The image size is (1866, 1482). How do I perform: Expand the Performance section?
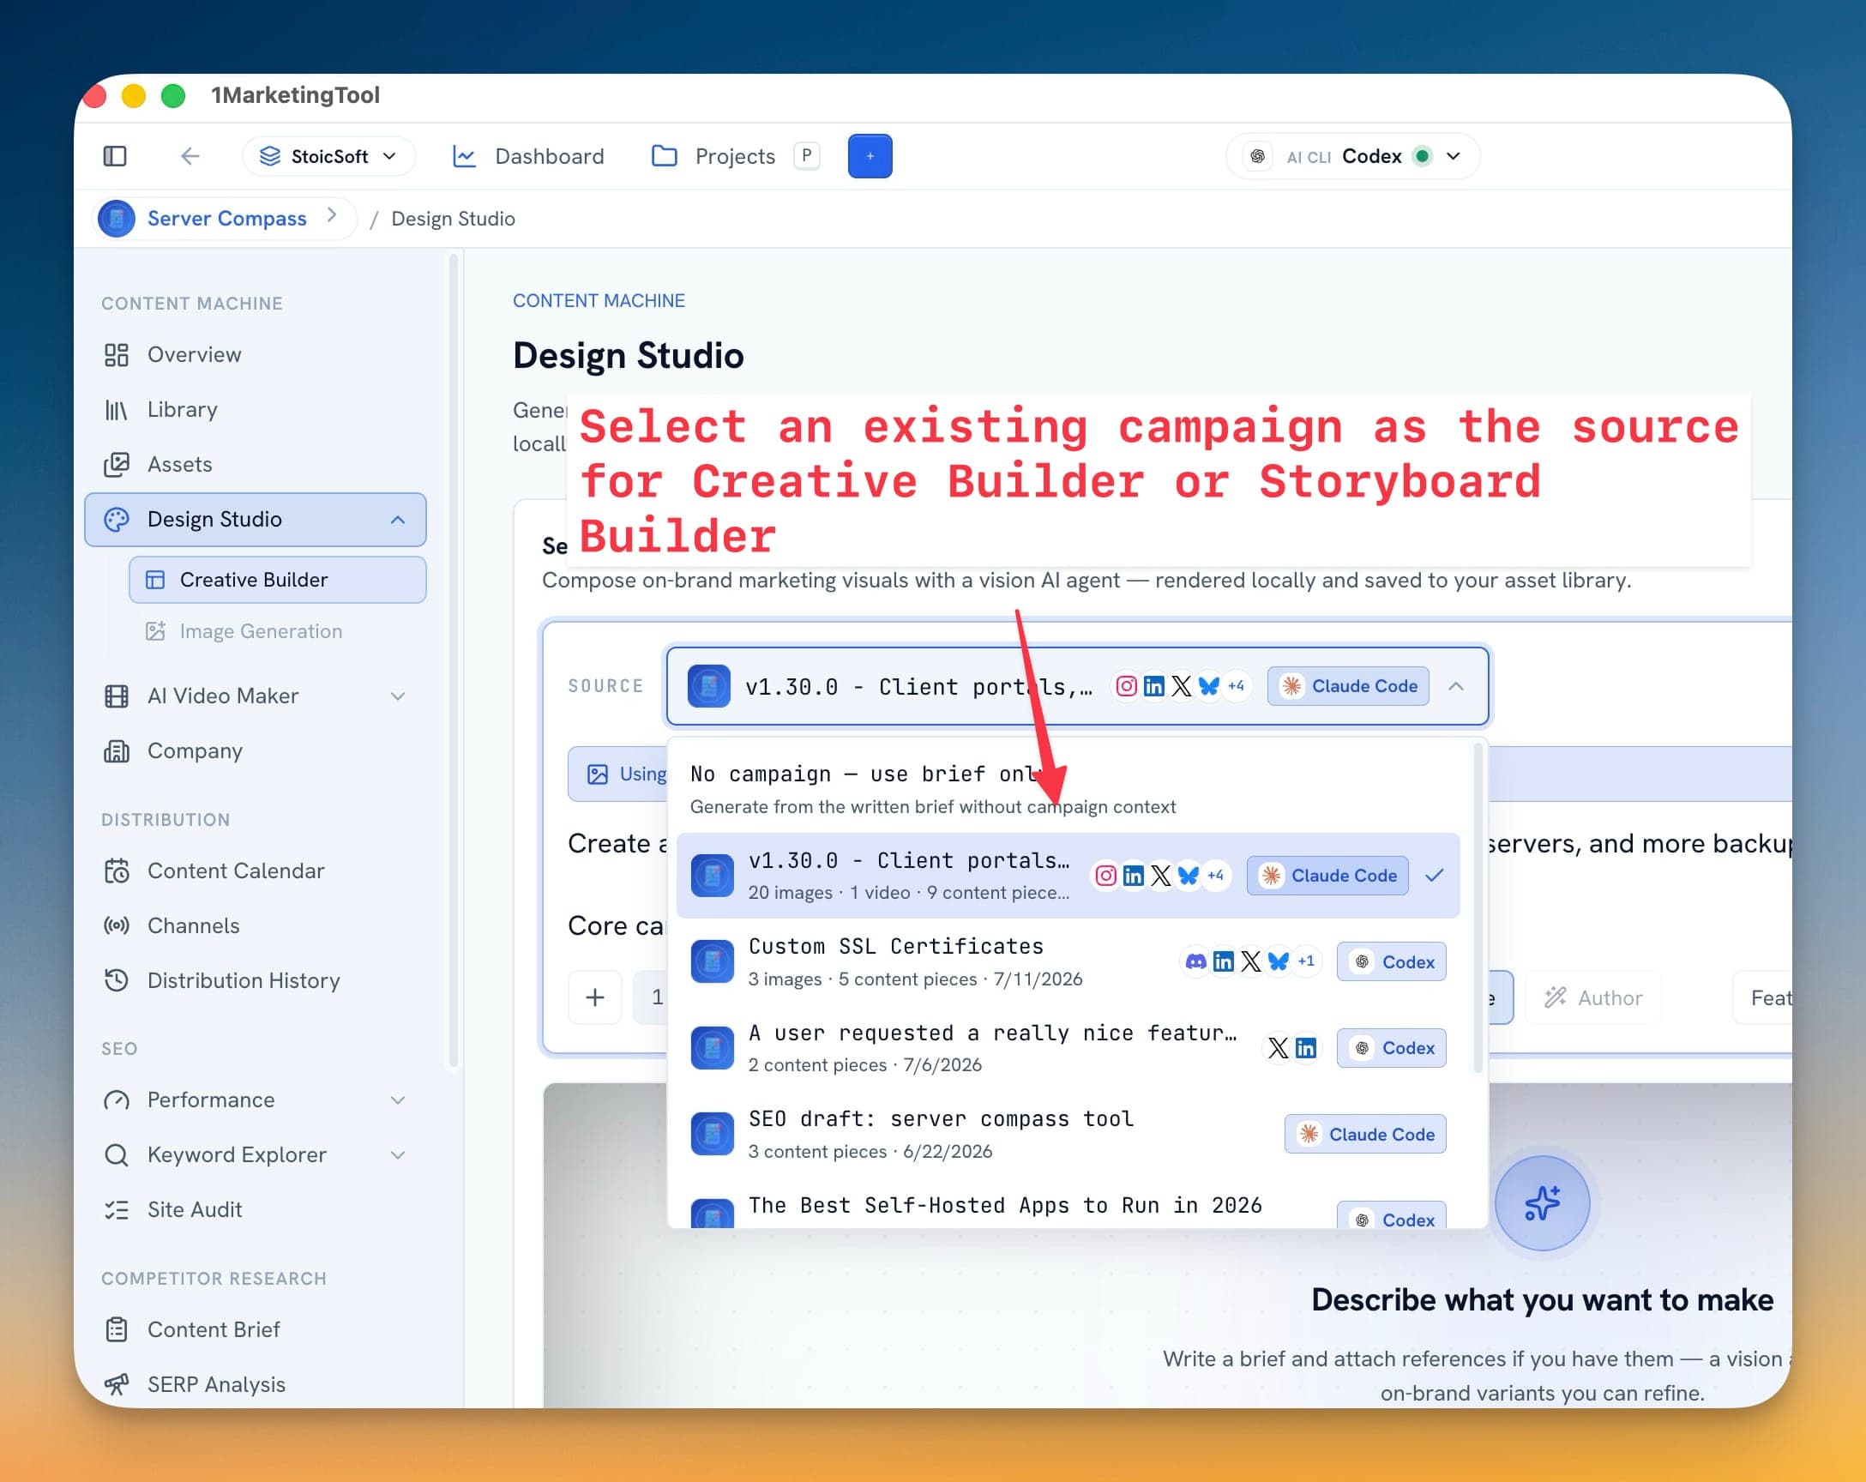(x=397, y=1099)
